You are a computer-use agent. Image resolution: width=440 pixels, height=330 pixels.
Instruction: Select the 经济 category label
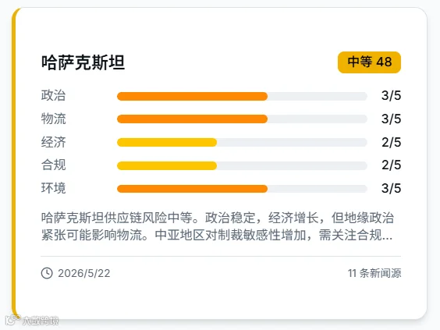point(53,142)
